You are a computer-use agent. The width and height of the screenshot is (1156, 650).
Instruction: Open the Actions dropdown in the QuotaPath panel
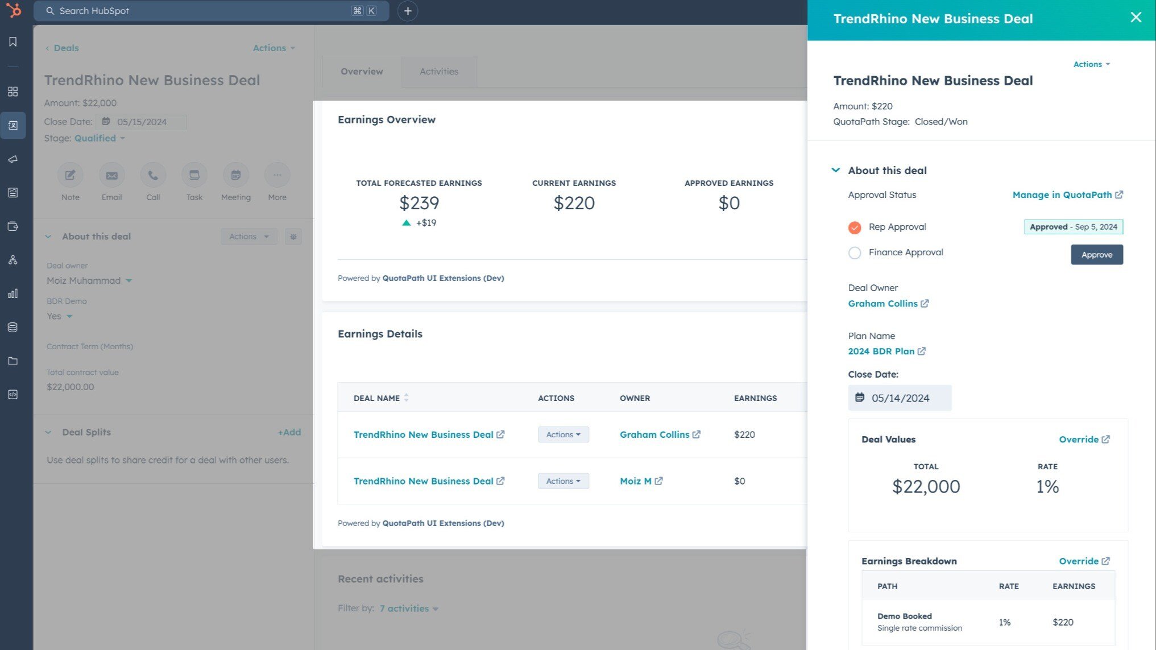coord(1090,64)
